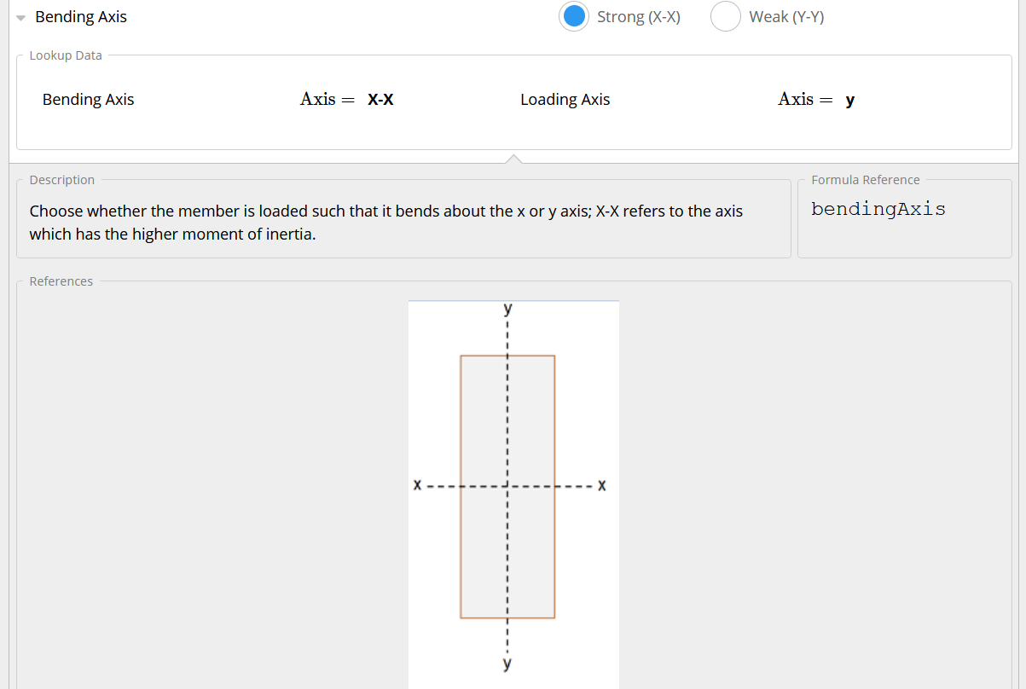1026x689 pixels.
Task: Click the Loading Axis lookup label
Action: 565,100
